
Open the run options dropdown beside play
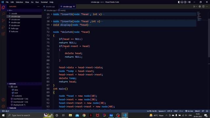(197, 7)
